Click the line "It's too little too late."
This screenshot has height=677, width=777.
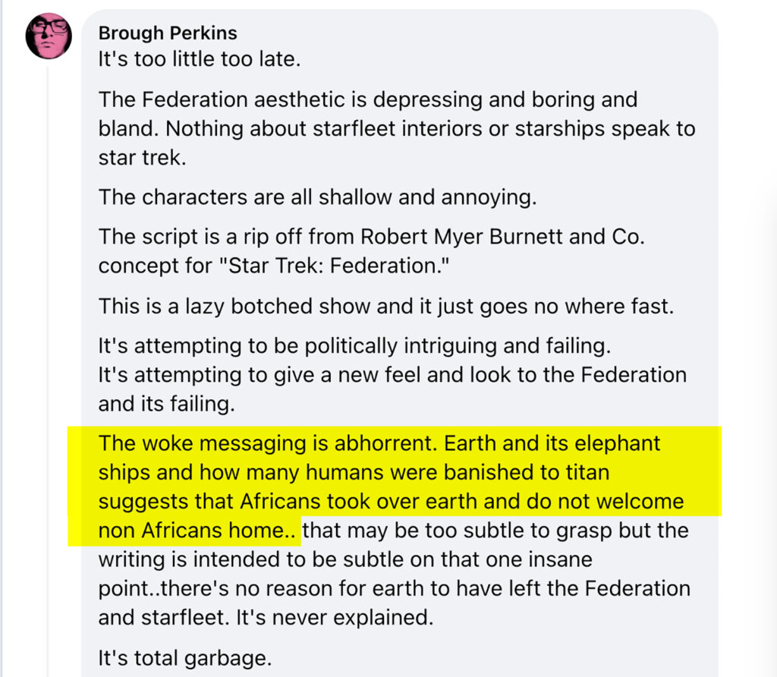tap(200, 59)
